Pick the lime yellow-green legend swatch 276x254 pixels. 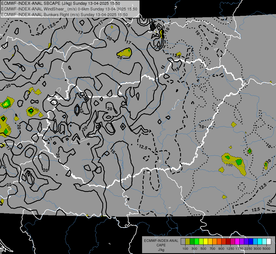(x=201, y=242)
